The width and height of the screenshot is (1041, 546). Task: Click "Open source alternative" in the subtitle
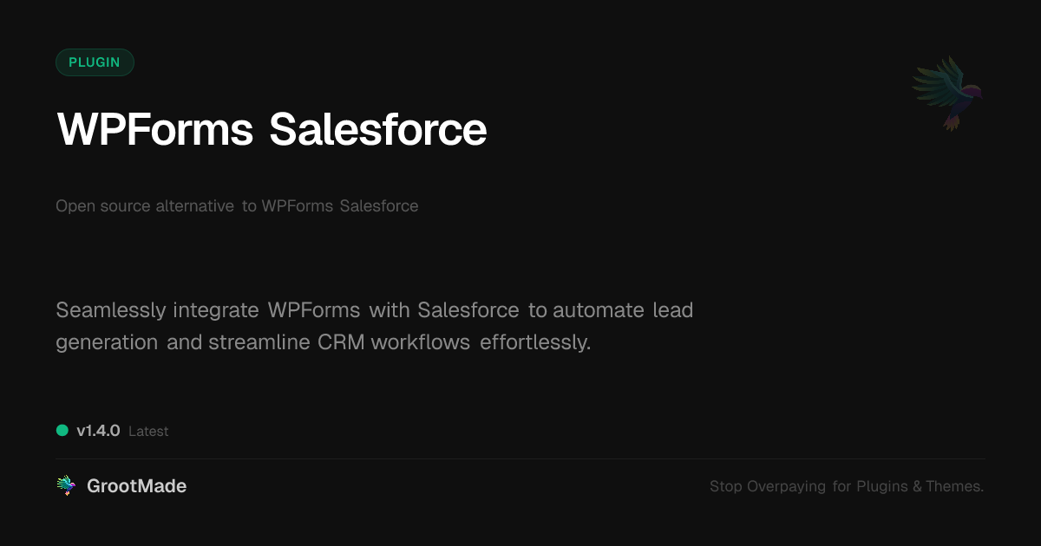coord(145,206)
